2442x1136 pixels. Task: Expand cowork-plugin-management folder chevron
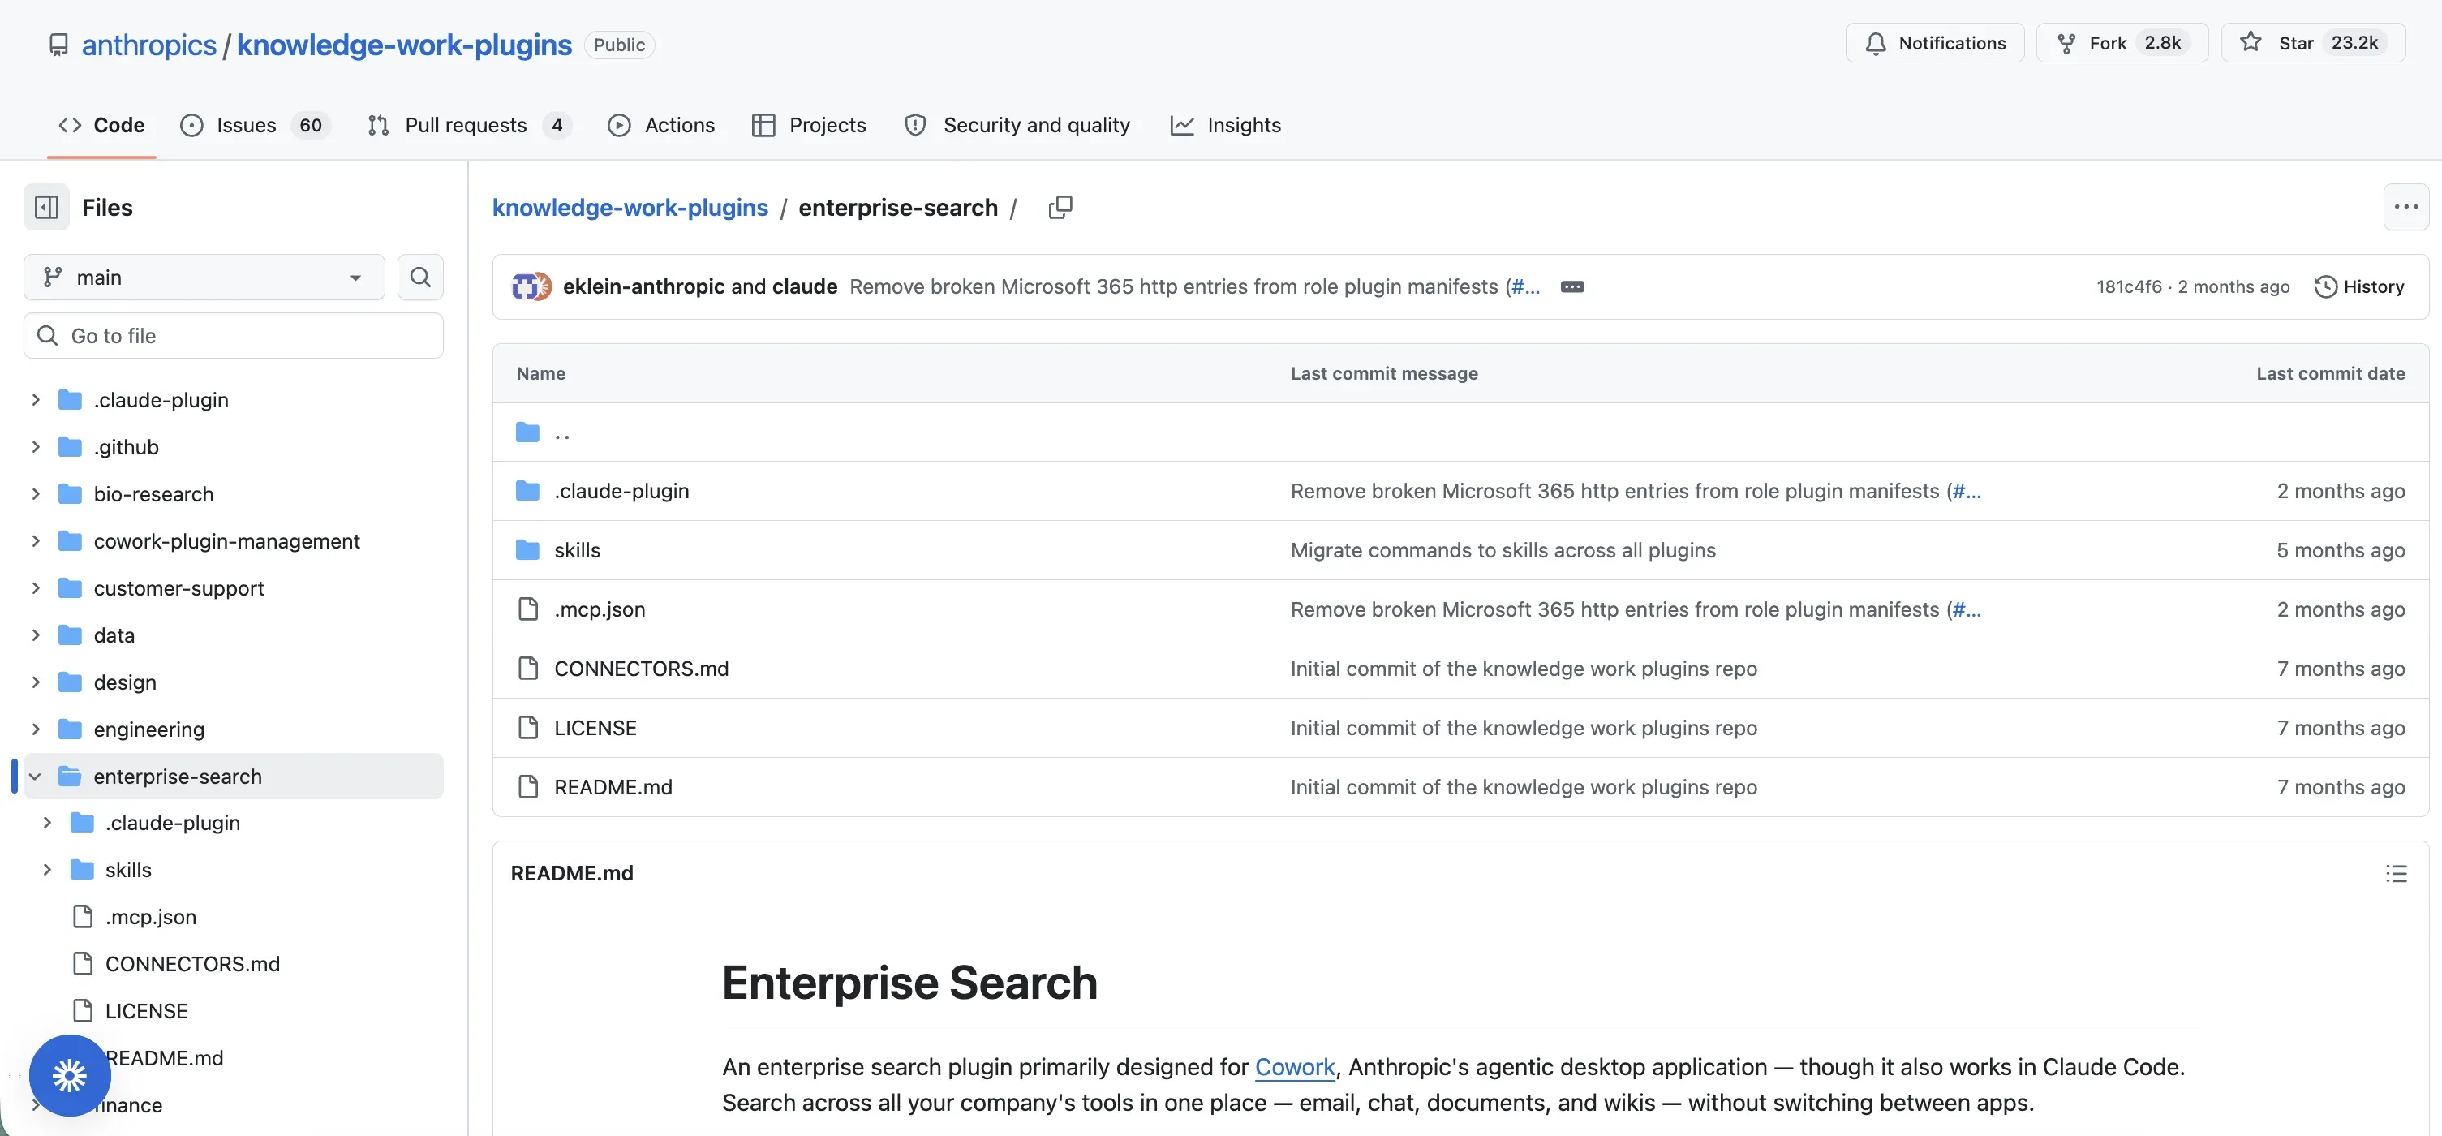pos(35,540)
